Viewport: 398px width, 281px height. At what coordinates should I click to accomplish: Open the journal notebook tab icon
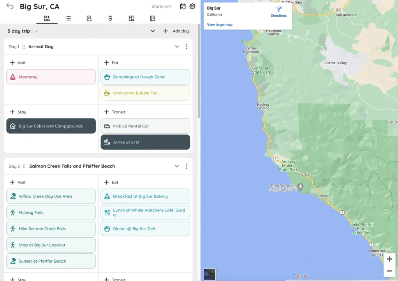point(153,18)
